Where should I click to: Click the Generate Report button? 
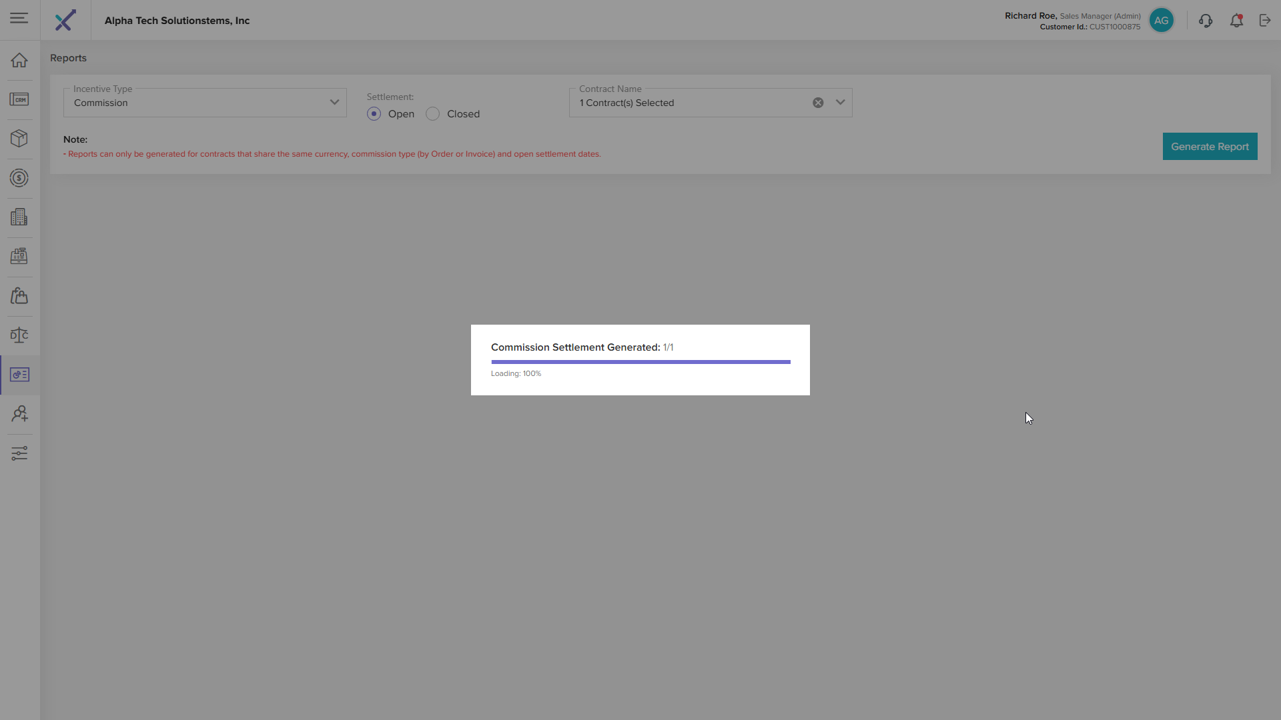[1210, 147]
